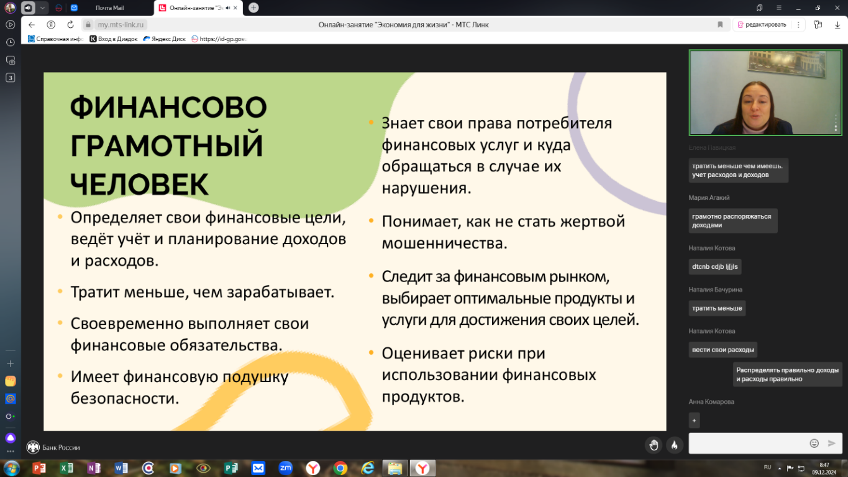Open the Яндекс Диск bookmark
Image resolution: width=848 pixels, height=477 pixels.
[x=165, y=39]
